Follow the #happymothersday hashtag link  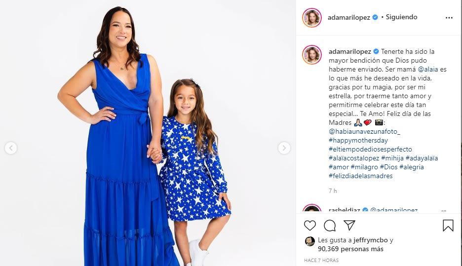tap(358, 140)
